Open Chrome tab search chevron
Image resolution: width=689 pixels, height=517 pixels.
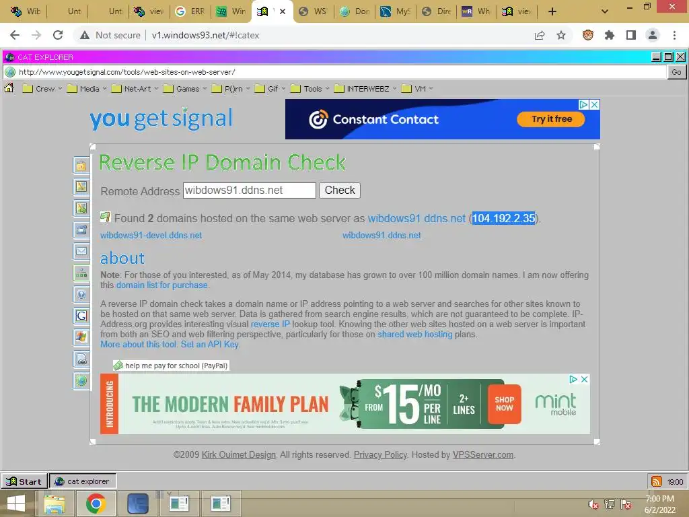(x=605, y=11)
